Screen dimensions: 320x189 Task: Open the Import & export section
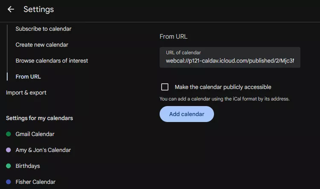[26, 92]
